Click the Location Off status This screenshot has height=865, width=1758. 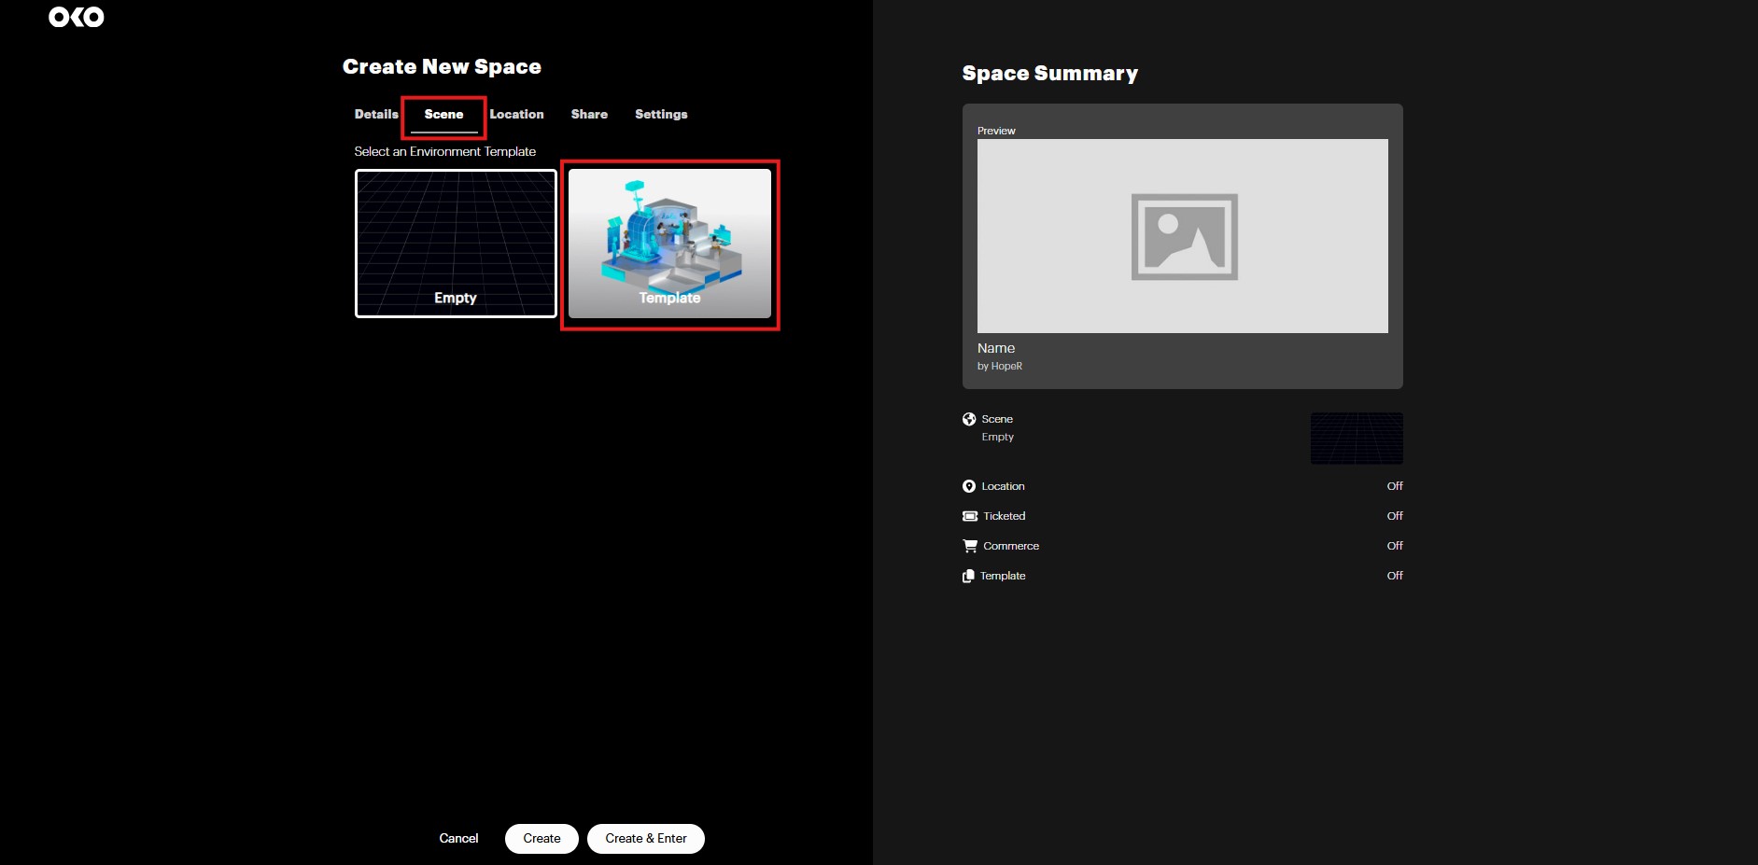(1394, 486)
